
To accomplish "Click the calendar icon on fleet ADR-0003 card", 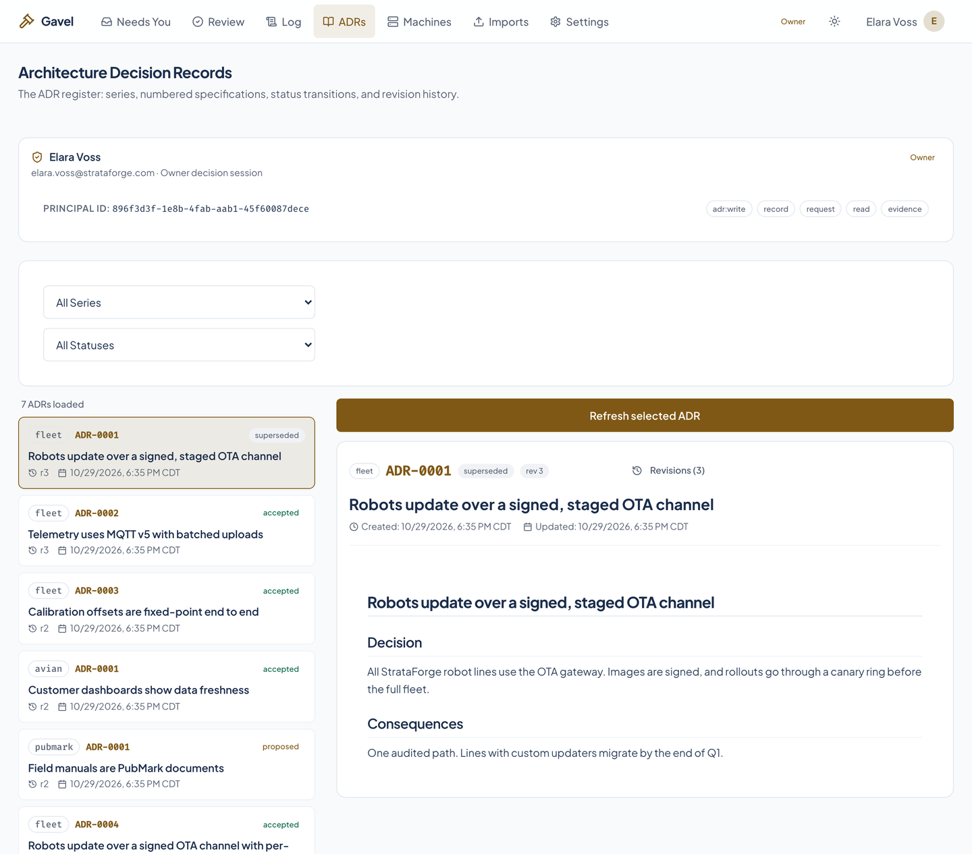I will pos(62,629).
